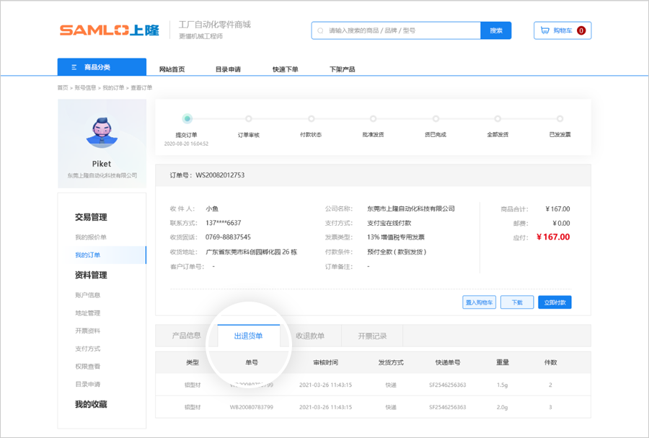Click the 置入购物车 button
Viewport: 649px width, 438px height.
click(x=479, y=302)
